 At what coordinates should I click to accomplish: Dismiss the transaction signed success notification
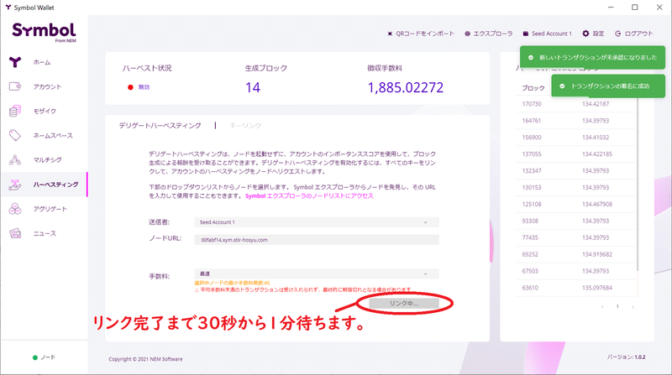(x=608, y=86)
